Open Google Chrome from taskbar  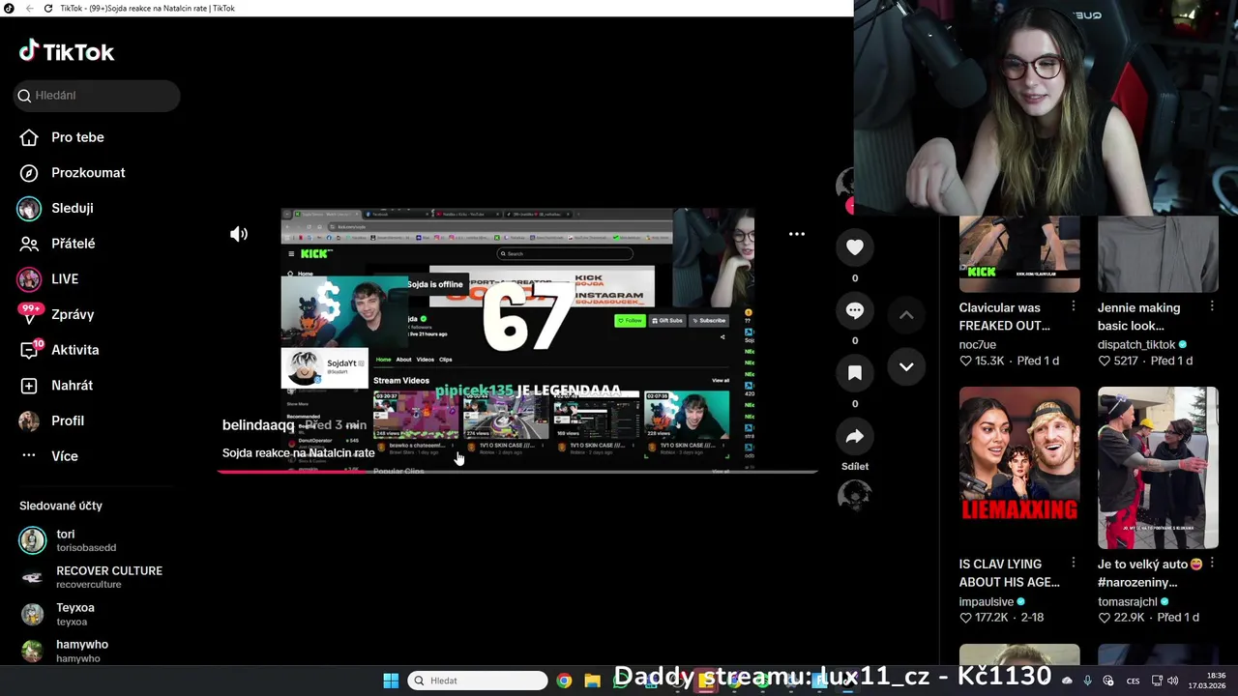coord(564,681)
